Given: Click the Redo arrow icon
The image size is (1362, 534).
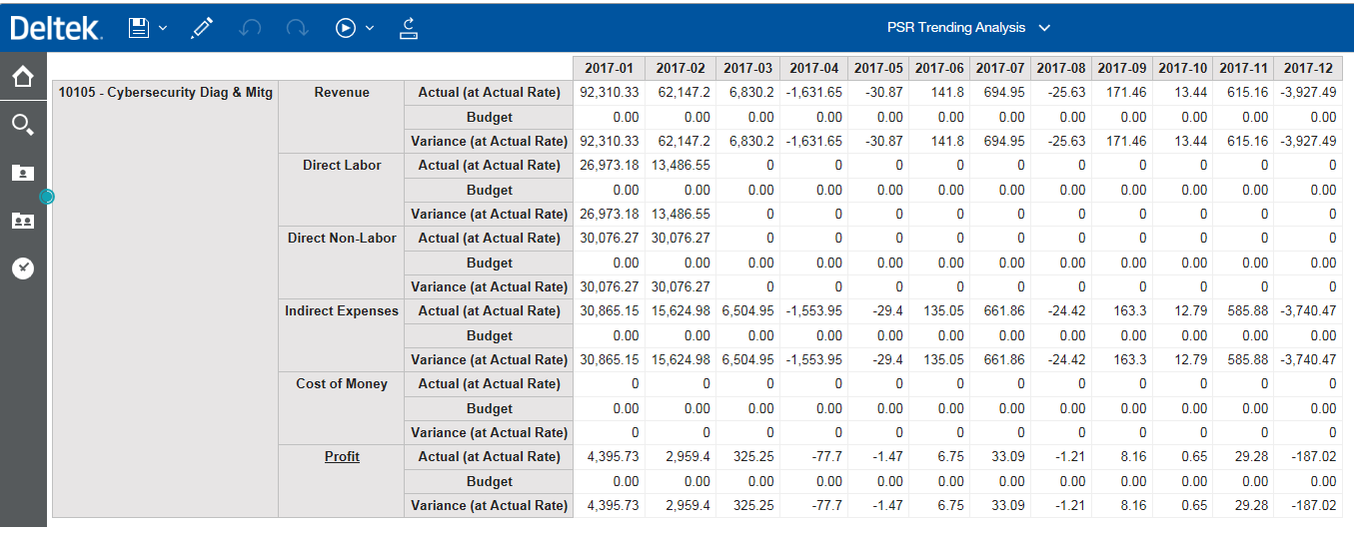Looking at the screenshot, I should (297, 28).
